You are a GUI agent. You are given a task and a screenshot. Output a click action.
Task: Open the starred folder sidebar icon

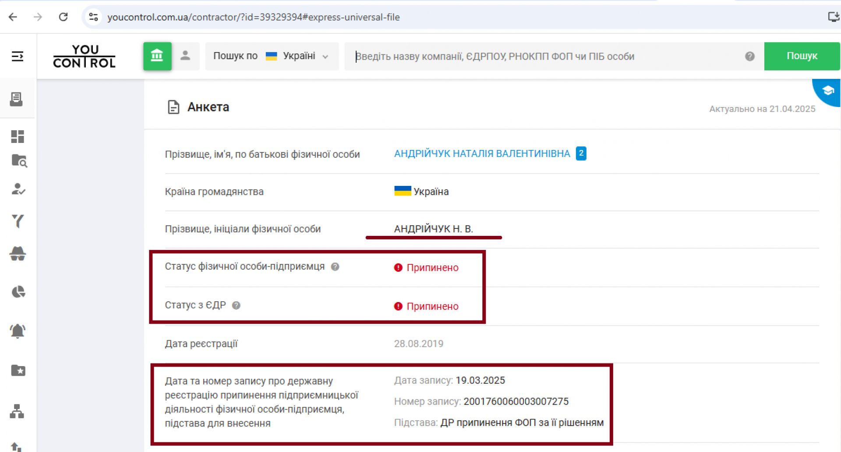[x=18, y=370]
